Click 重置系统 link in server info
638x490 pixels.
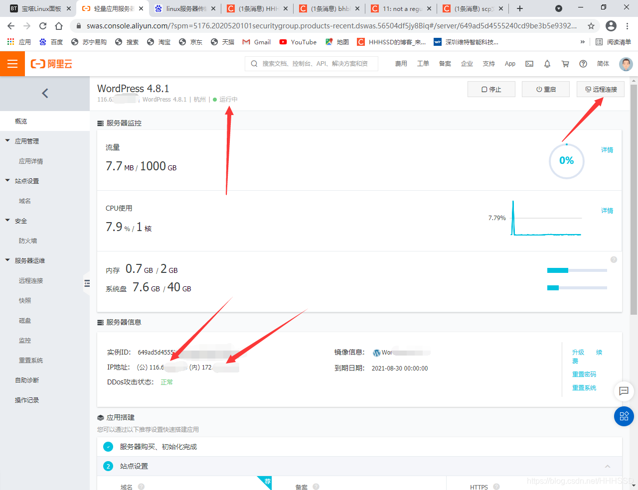tap(584, 387)
